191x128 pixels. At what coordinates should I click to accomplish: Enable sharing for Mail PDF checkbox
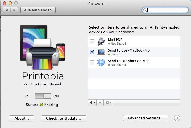(92, 42)
